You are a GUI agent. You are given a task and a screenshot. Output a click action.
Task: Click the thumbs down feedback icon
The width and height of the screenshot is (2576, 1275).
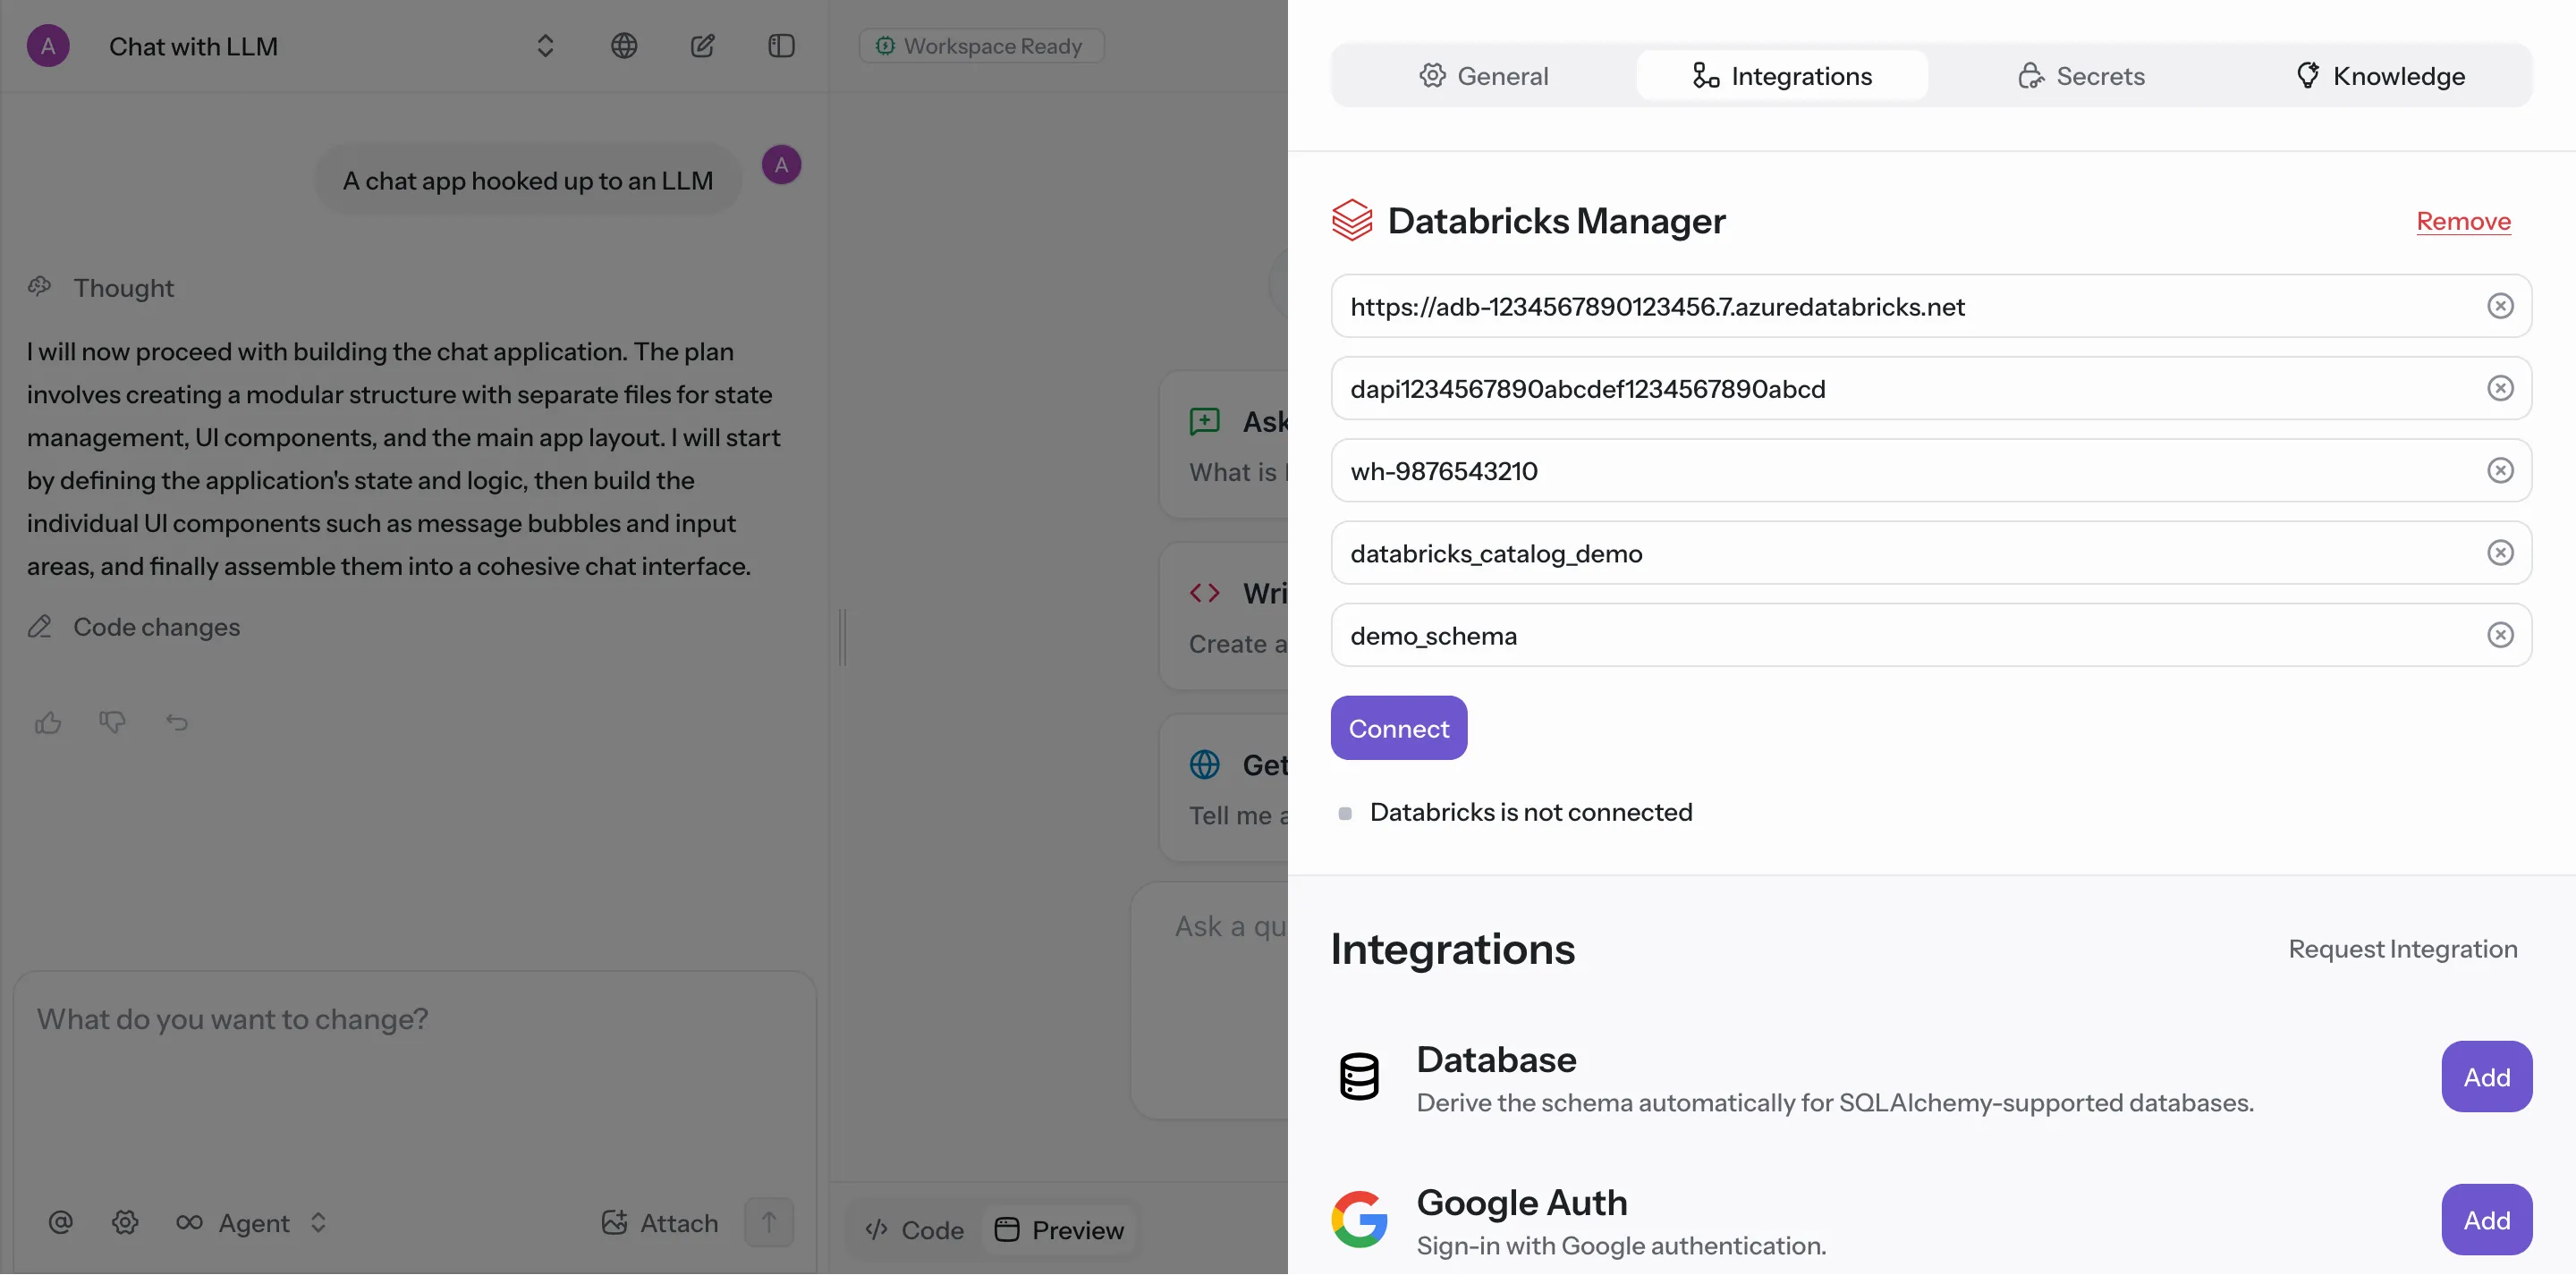pos(112,722)
